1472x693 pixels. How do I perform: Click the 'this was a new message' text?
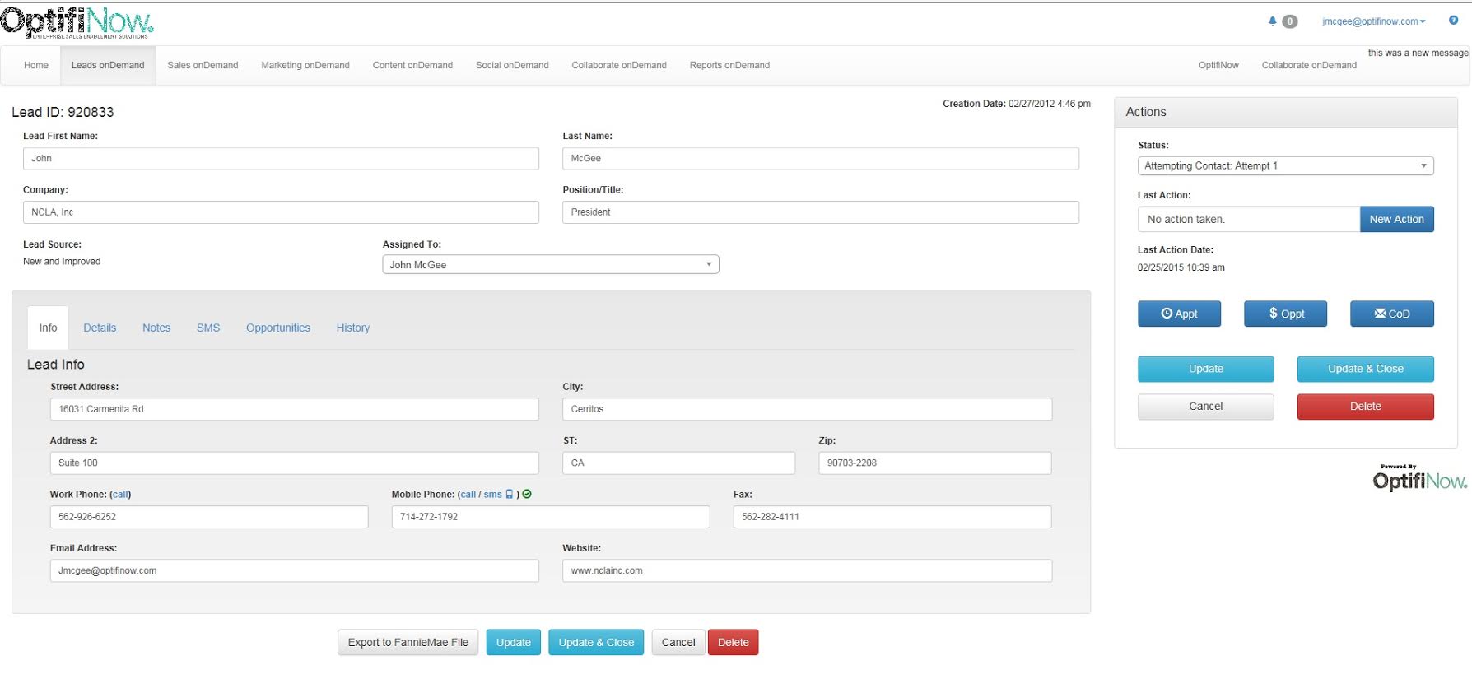click(x=1418, y=53)
